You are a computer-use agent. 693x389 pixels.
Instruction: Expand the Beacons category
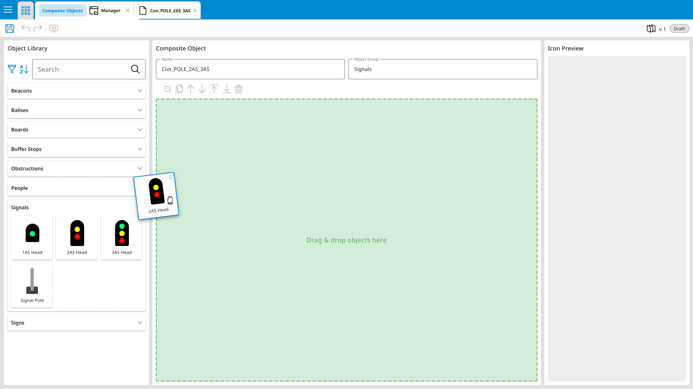77,91
